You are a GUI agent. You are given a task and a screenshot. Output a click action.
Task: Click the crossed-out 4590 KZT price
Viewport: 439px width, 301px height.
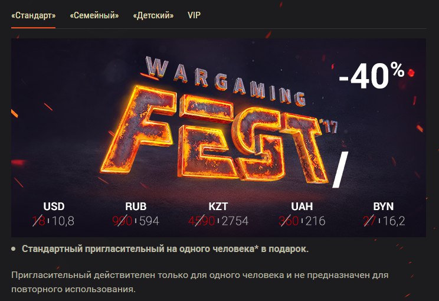click(x=202, y=221)
